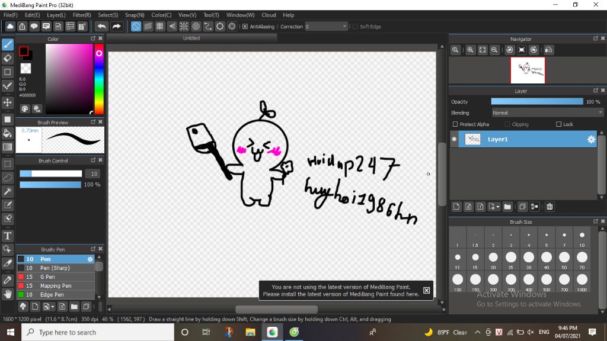Viewport: 607px width, 341px height.
Task: Select the Brush tool in left toolbar
Action: (x=7, y=44)
